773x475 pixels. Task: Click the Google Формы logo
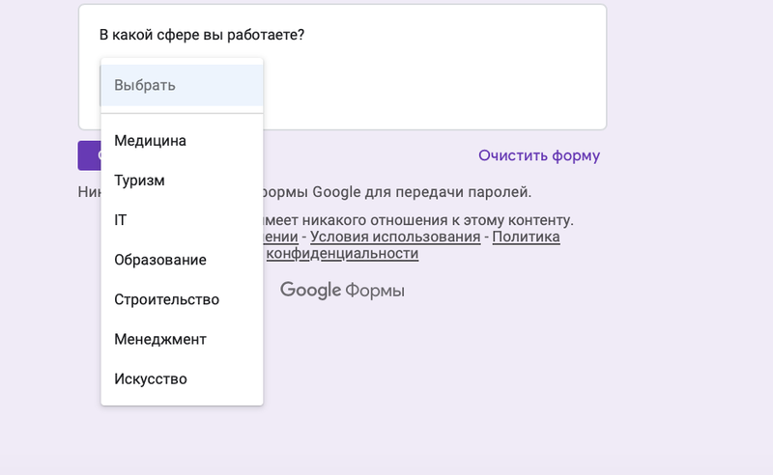[342, 291]
